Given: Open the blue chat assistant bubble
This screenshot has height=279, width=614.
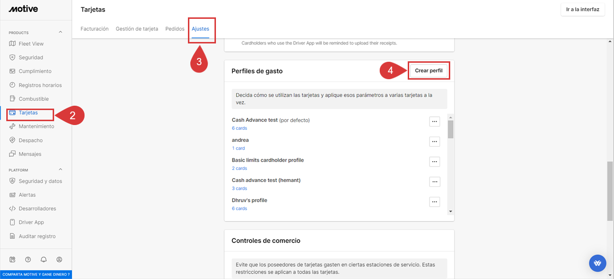Looking at the screenshot, I should (x=598, y=263).
